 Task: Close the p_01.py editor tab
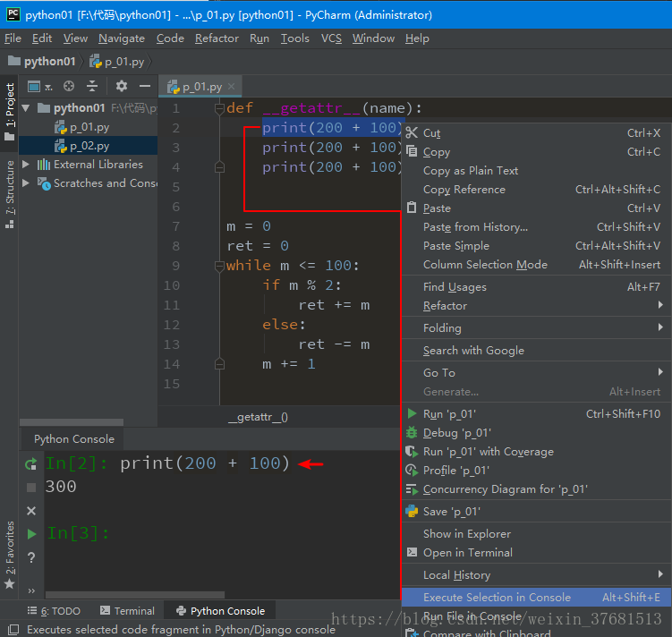(232, 87)
